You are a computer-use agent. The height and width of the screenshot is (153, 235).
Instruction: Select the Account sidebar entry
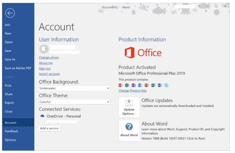pyautogui.click(x=18, y=123)
